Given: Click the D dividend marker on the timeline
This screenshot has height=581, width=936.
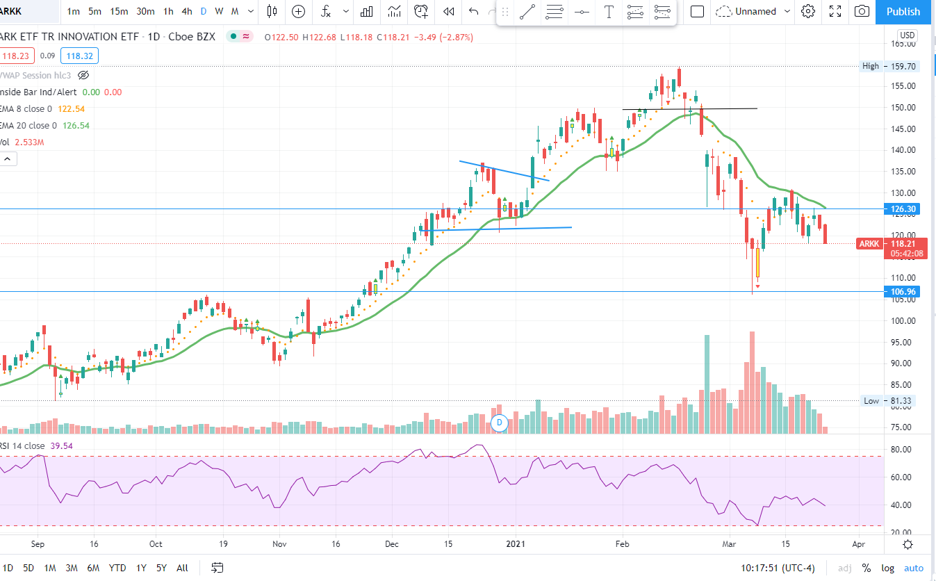Looking at the screenshot, I should tap(498, 423).
